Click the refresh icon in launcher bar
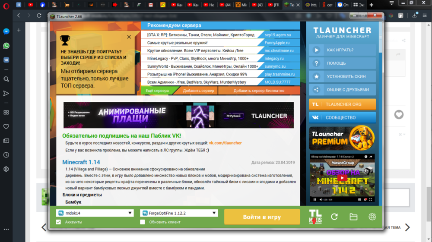This screenshot has width=432, height=242. (334, 217)
